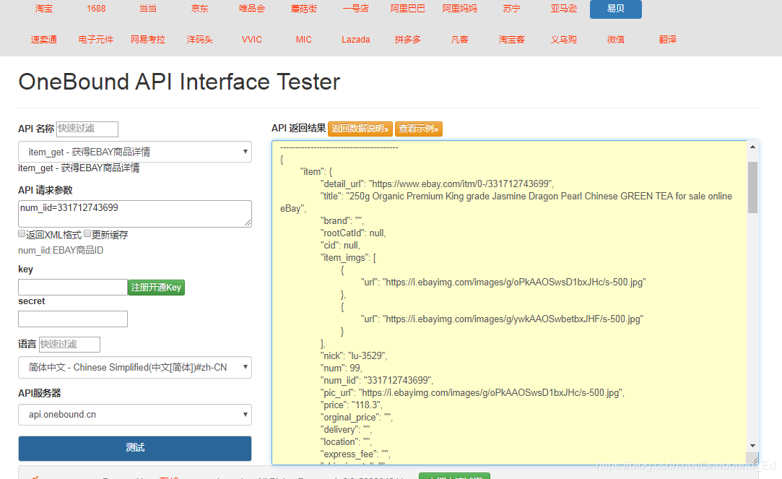Click the OneBound API Interface Tester heading
Screen dimensions: 782x479
[x=179, y=82]
